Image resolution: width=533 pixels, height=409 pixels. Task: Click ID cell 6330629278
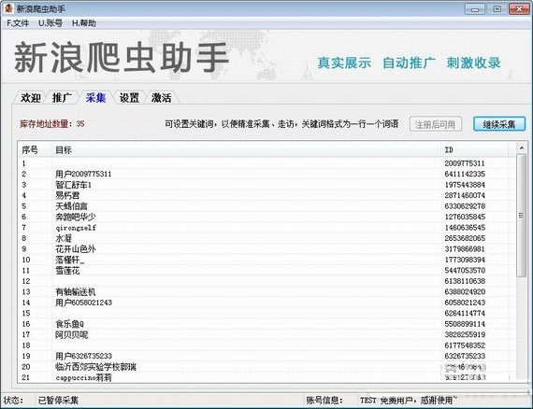[x=465, y=206]
